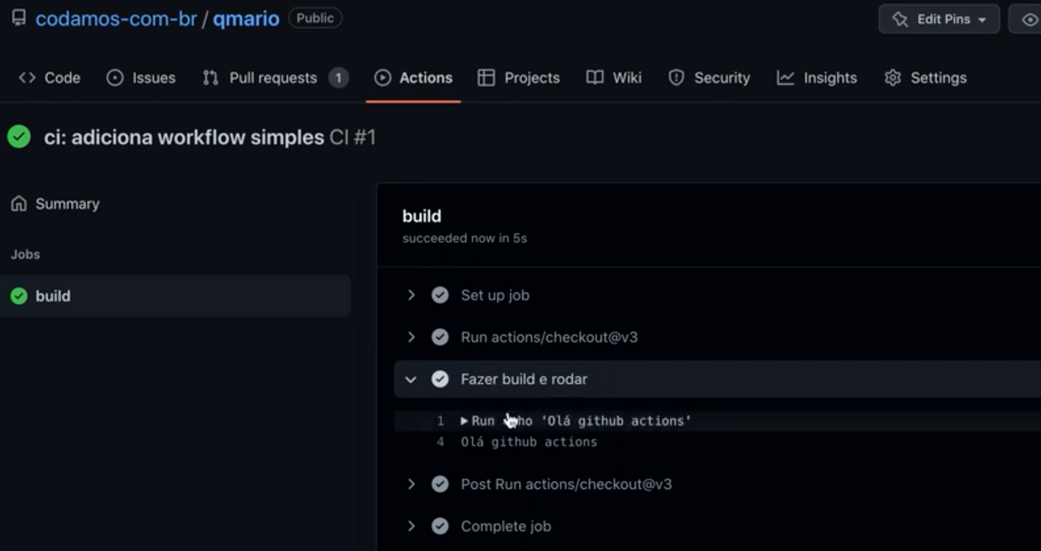Viewport: 1041px width, 551px height.
Task: Click the Insights graph icon
Action: [x=785, y=77]
